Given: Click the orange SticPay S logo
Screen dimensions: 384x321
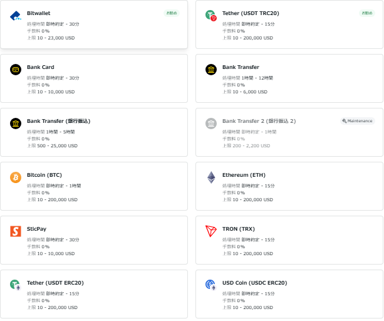Looking at the screenshot, I should [16, 231].
